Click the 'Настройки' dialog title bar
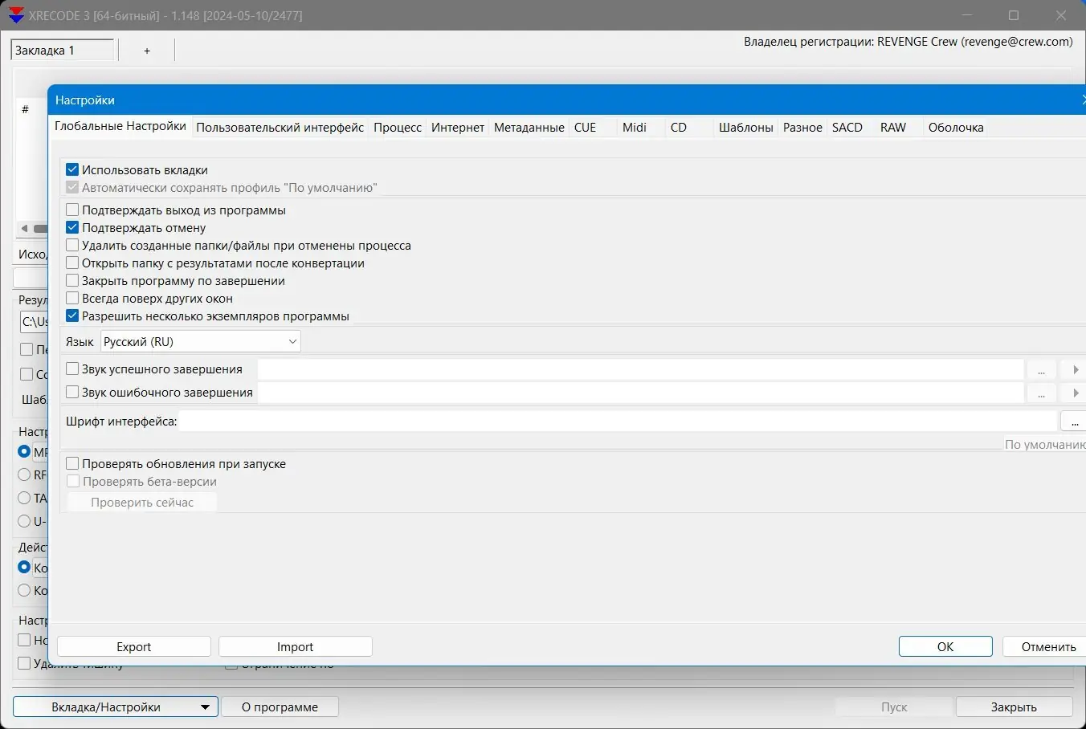1086x729 pixels. coord(567,100)
